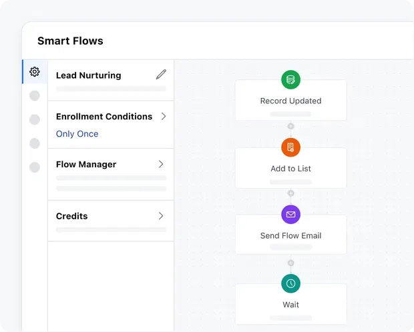Expand Enrollment Conditions chevron
This screenshot has width=414, height=332.
click(x=164, y=116)
